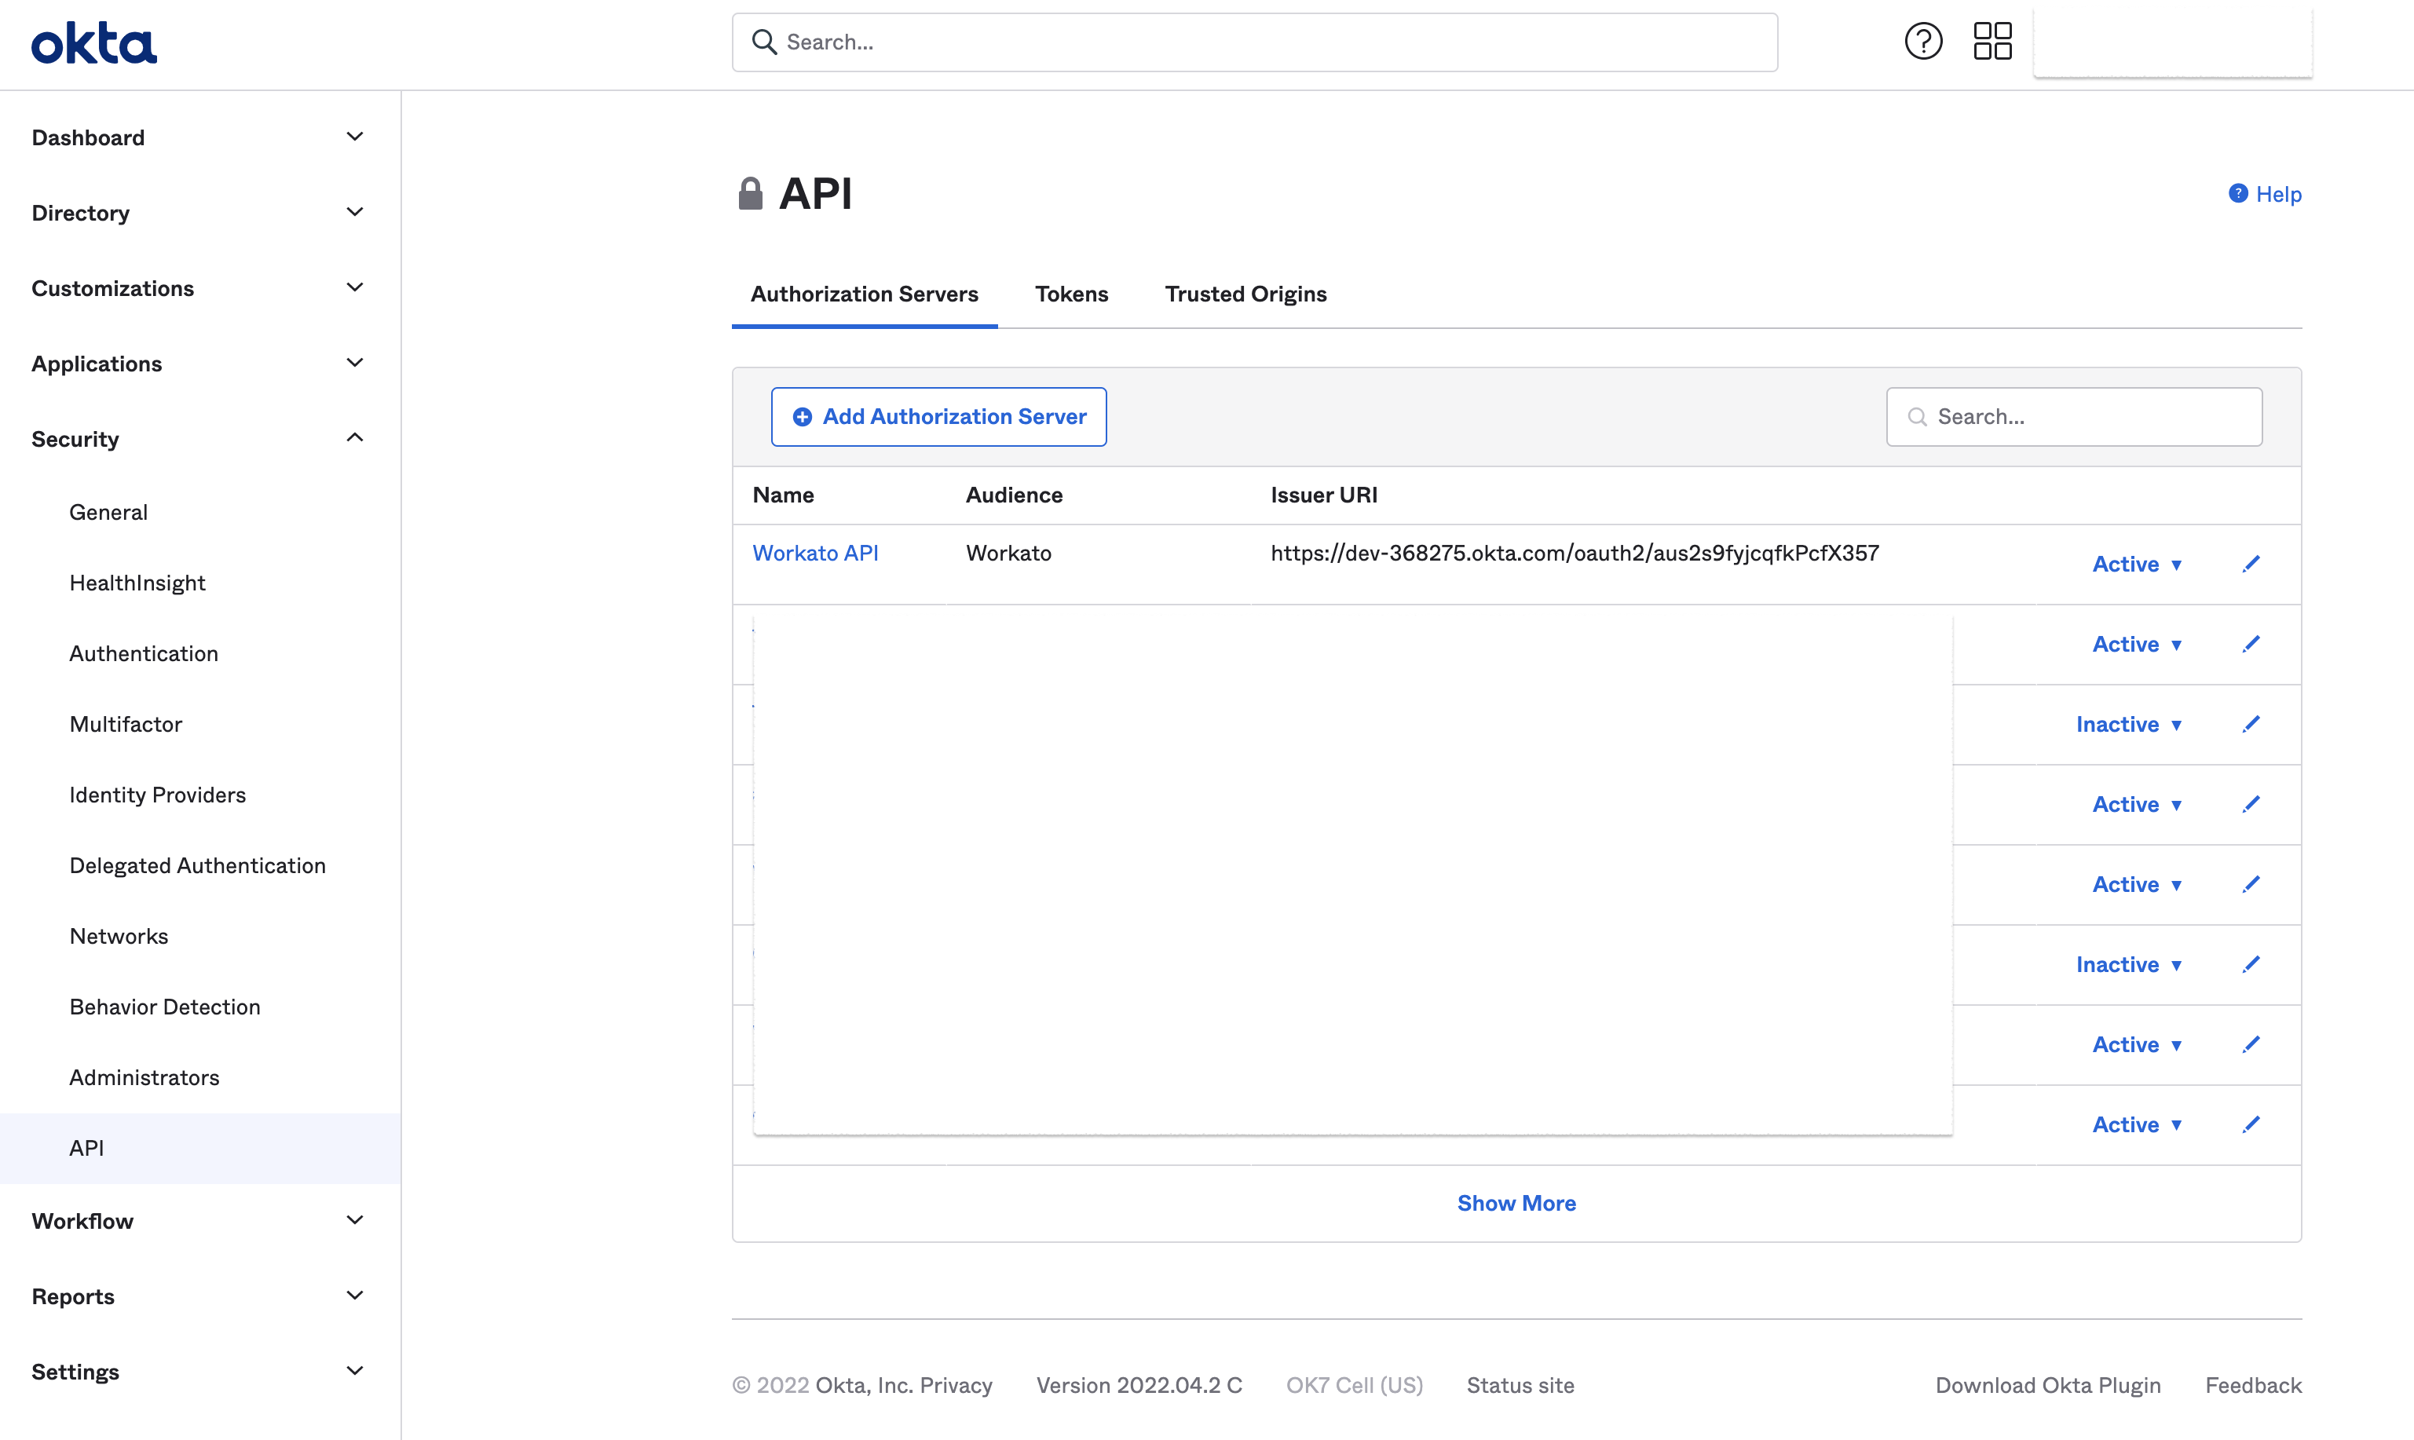Click the pencil icon on the bottom Active row
The image size is (2414, 1440).
pos(2252,1124)
